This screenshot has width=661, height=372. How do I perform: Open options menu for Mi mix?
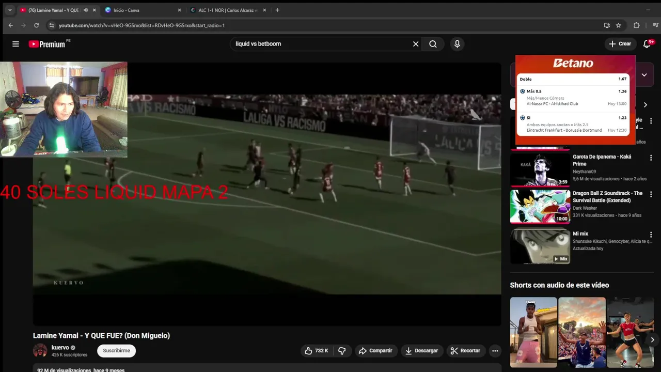point(651,235)
